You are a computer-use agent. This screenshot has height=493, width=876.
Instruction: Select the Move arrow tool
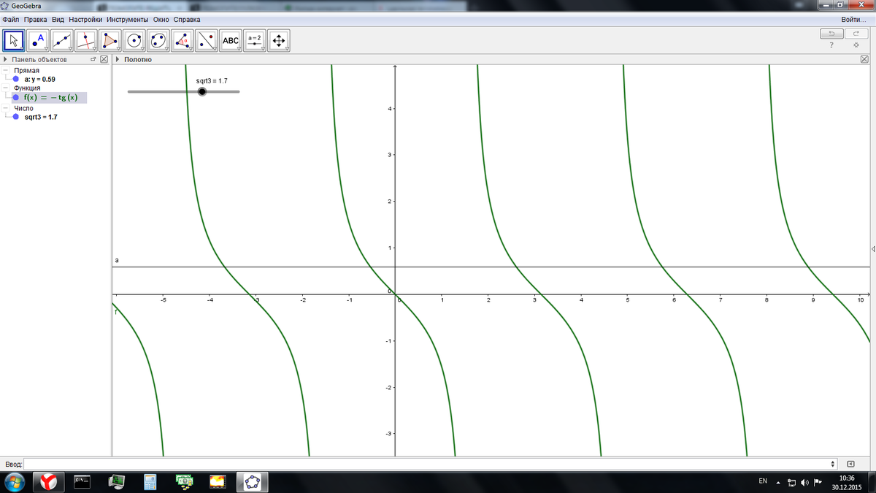click(x=15, y=41)
